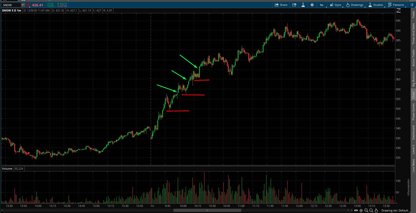
Task: Click the horizontal chart scrollbar thumb
Action: [x=207, y=210]
